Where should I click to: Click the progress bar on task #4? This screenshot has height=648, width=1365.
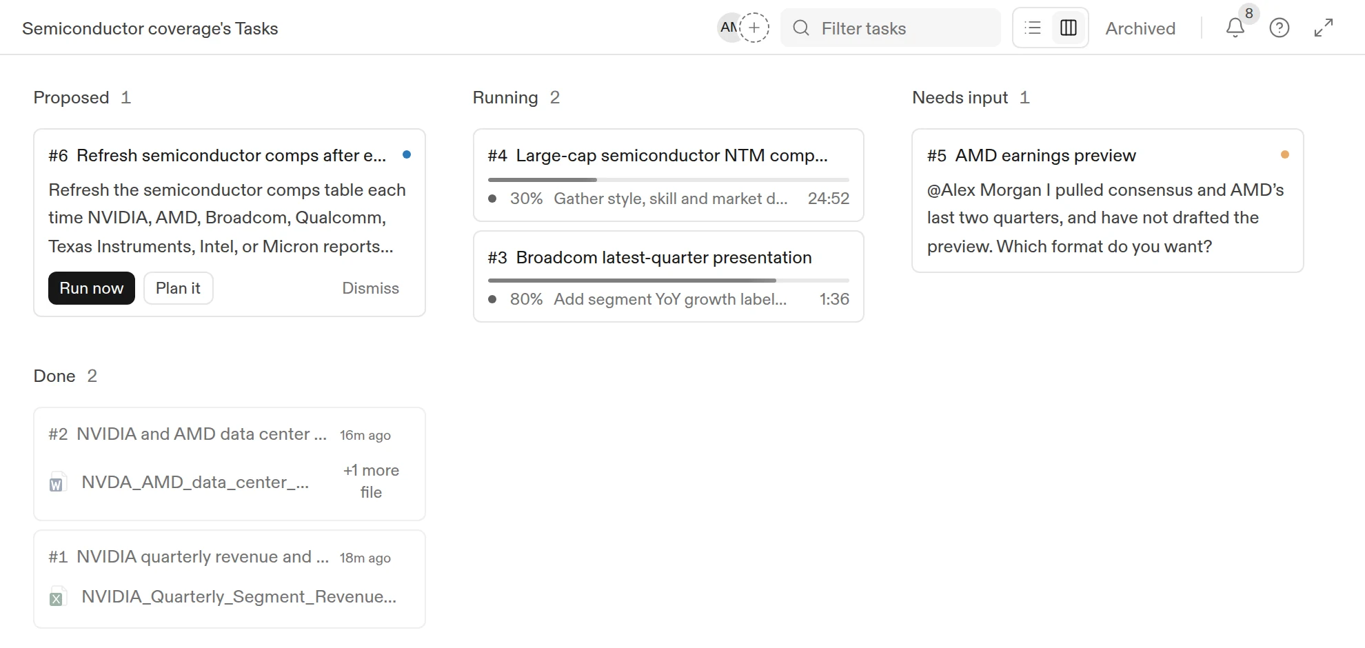pos(669,180)
